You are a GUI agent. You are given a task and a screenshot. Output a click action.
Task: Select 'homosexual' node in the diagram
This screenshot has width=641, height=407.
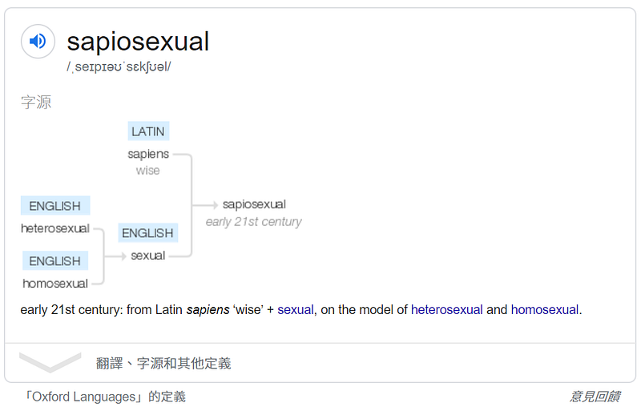click(55, 283)
